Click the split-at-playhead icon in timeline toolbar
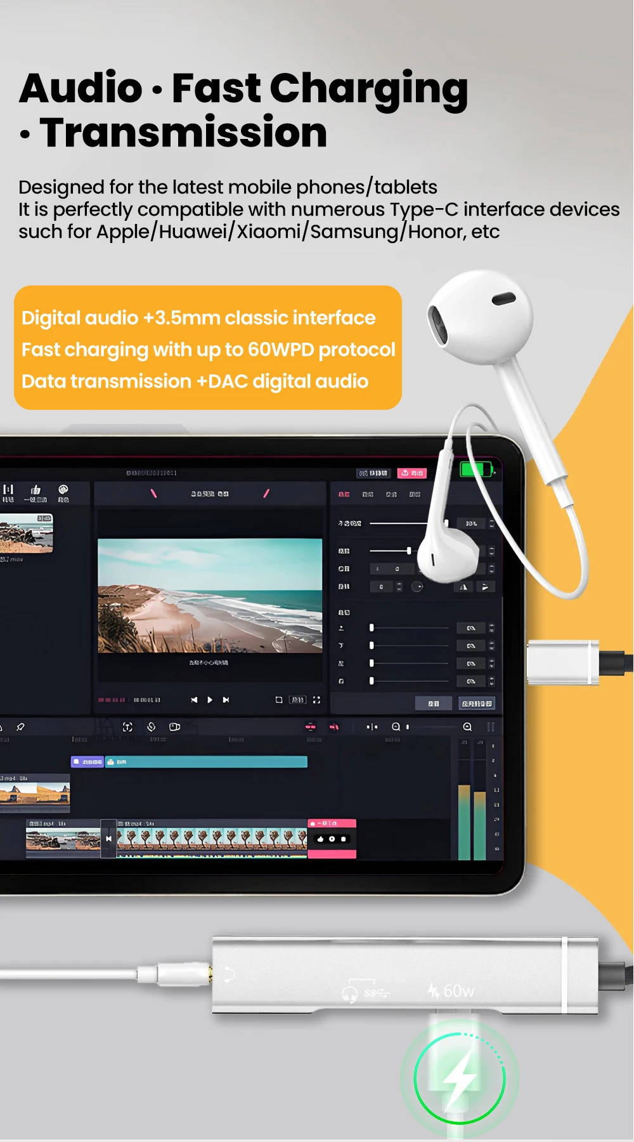The height and width of the screenshot is (1142, 634). click(x=372, y=727)
